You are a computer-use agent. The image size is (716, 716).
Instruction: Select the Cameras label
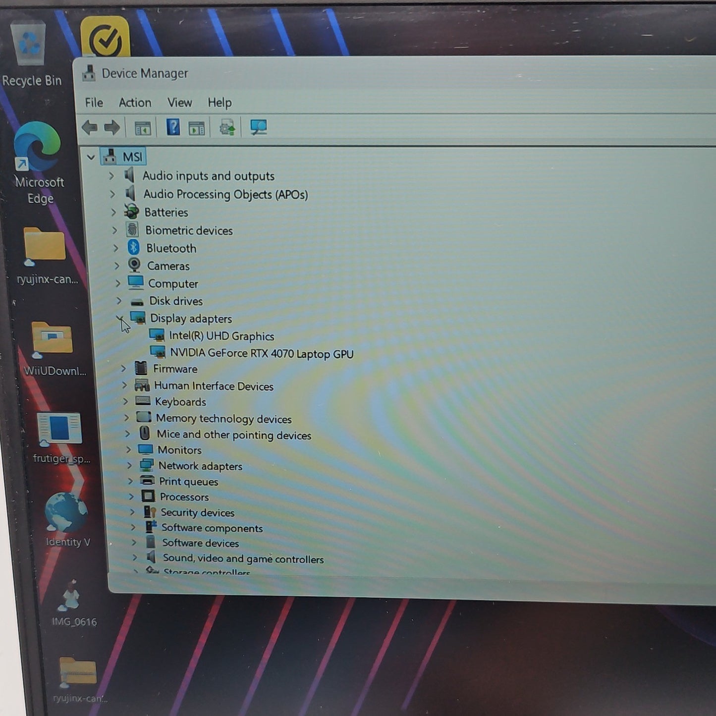point(168,266)
